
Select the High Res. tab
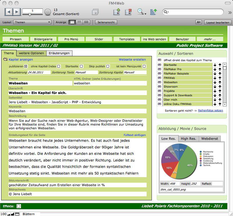click(x=188, y=139)
